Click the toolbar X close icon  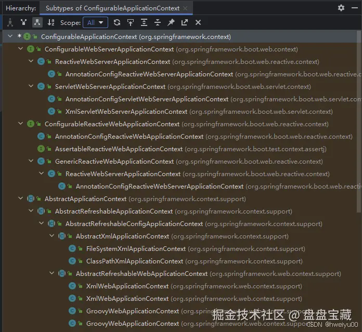coord(198,22)
